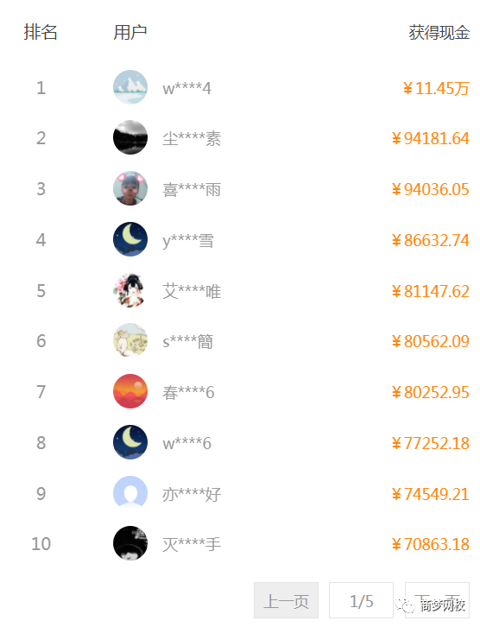Screen dimensions: 480x627
Task: Select the red sunset avatar of 春****6
Action: (x=130, y=391)
